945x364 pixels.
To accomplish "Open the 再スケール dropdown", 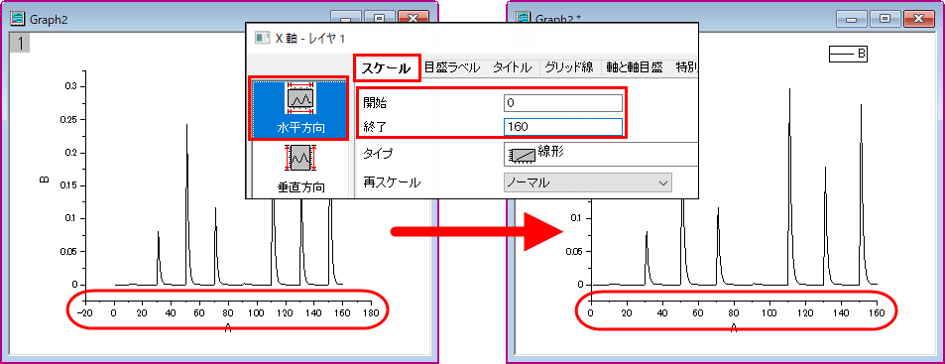I will [x=587, y=182].
